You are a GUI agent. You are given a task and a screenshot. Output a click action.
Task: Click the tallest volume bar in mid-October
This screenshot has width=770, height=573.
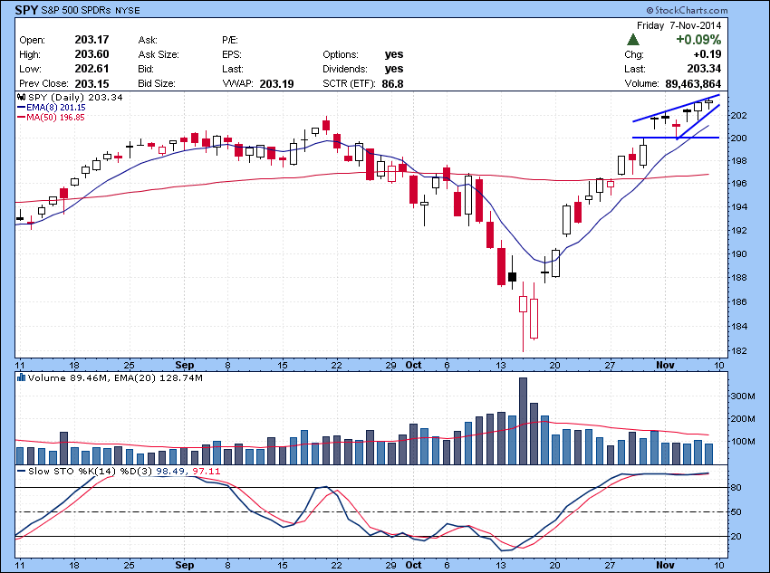pyautogui.click(x=523, y=421)
